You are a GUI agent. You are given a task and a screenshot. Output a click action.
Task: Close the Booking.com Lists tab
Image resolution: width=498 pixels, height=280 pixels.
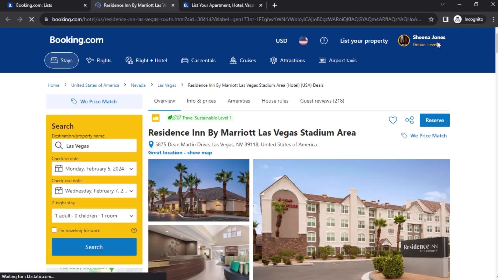[x=85, y=5]
